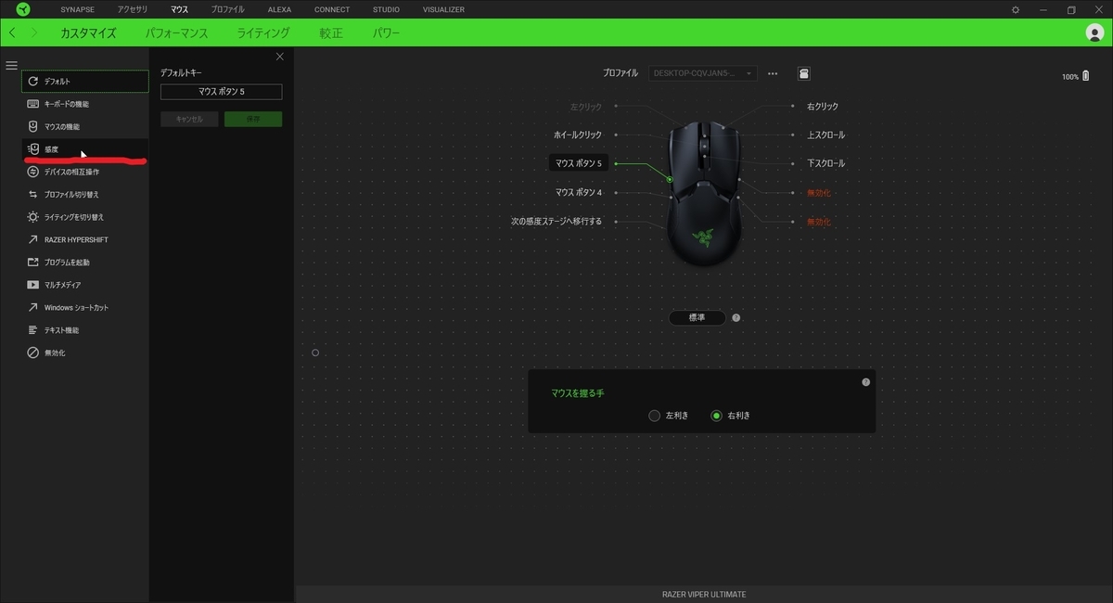1113x603 pixels.
Task: Select プロファイル切り替え option
Action: [x=84, y=195]
